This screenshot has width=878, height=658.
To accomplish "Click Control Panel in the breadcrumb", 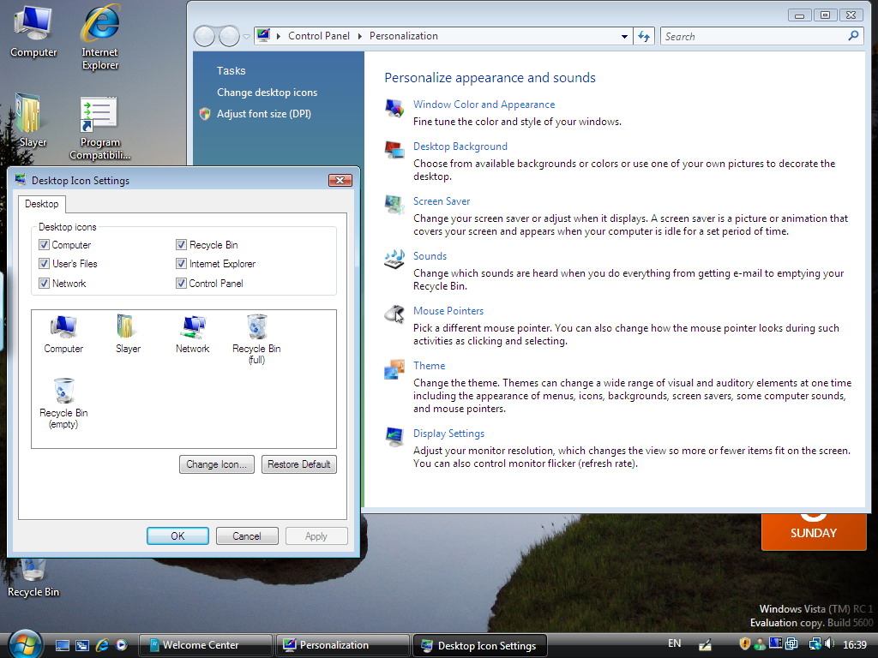I will (319, 36).
